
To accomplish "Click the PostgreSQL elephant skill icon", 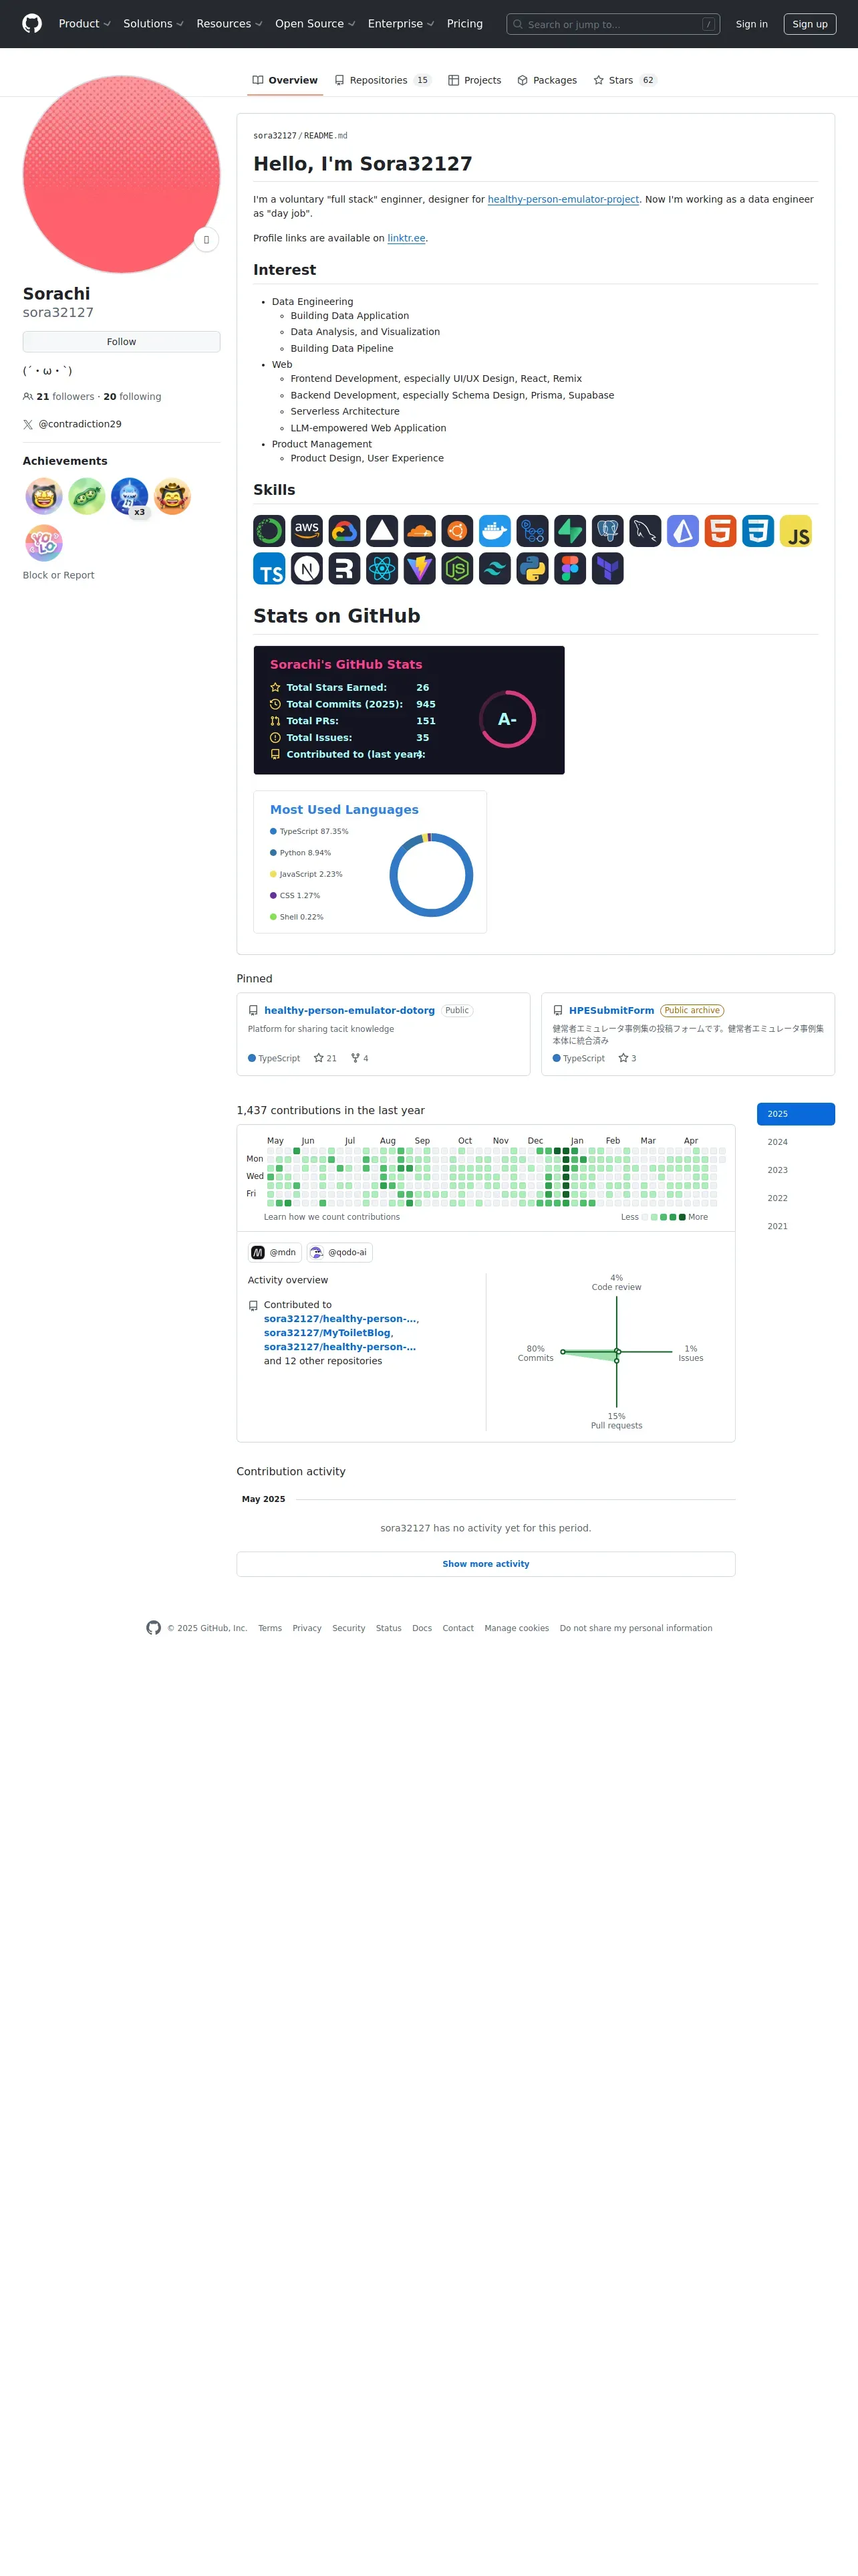I will (607, 531).
